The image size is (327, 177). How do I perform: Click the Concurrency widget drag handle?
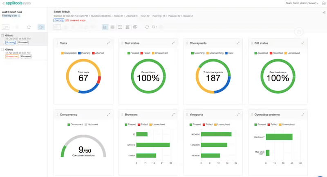click(57, 115)
